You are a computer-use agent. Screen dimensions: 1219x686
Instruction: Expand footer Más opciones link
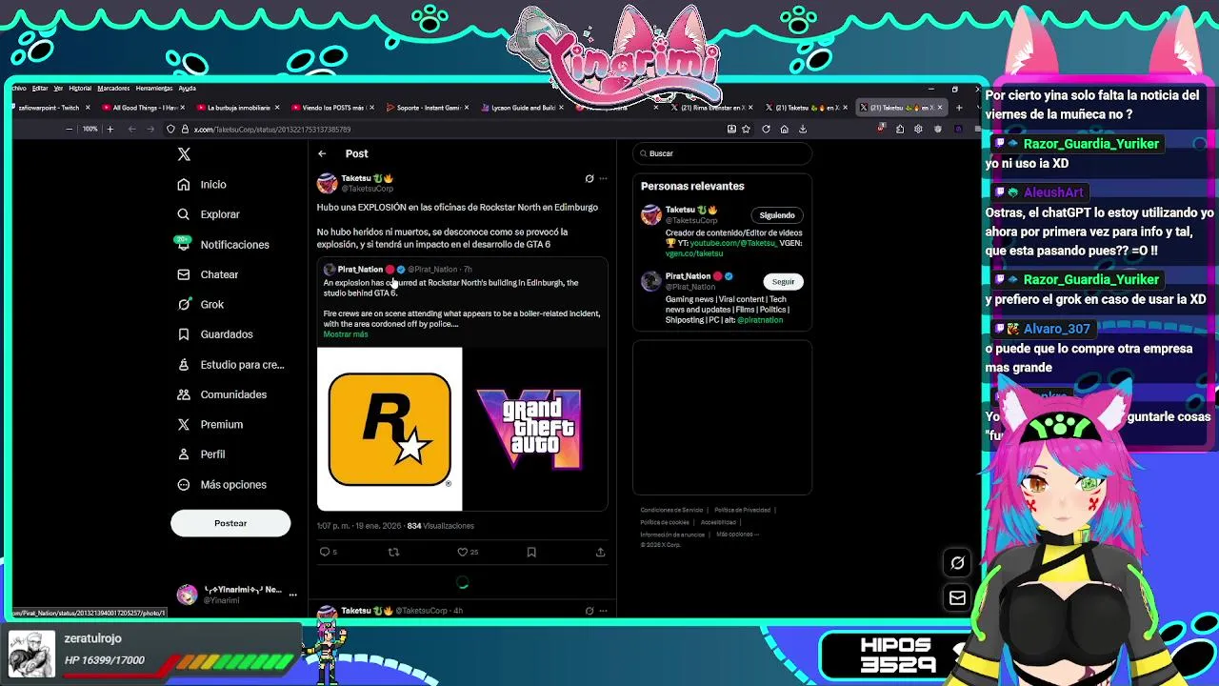737,535
